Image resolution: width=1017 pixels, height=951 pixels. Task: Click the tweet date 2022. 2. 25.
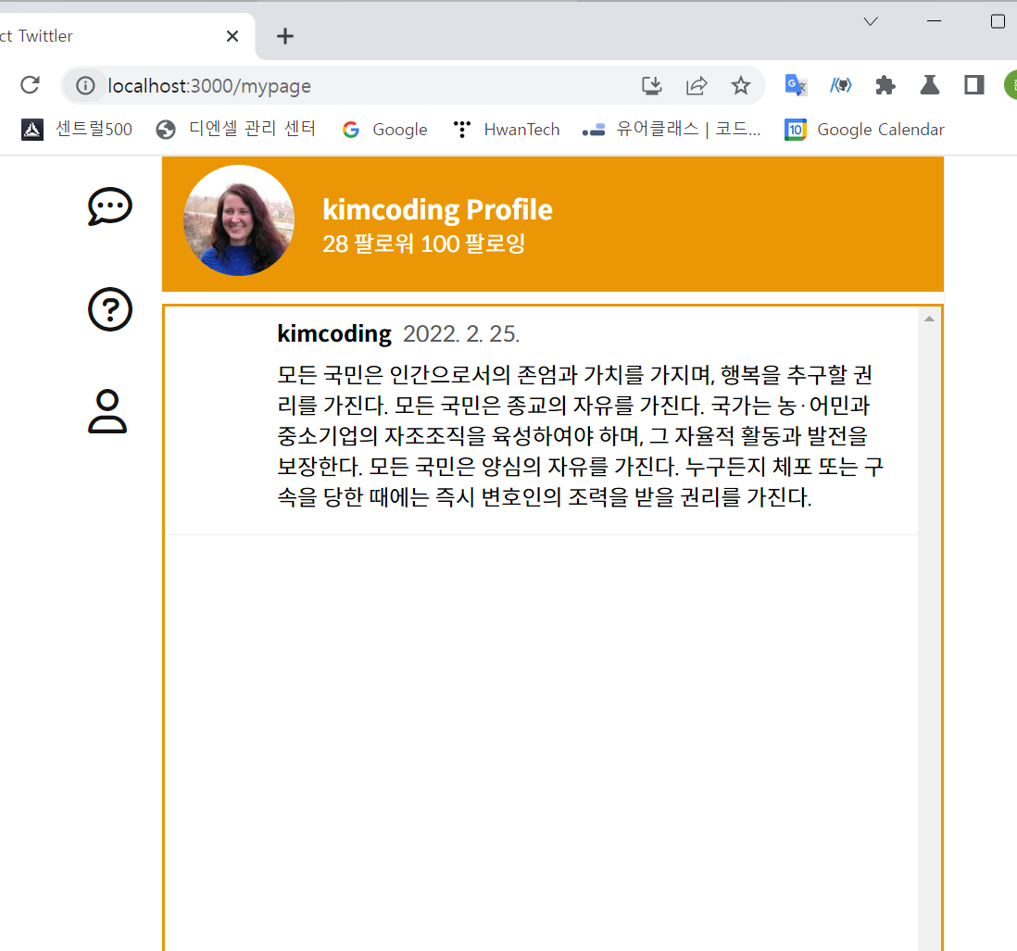click(461, 334)
